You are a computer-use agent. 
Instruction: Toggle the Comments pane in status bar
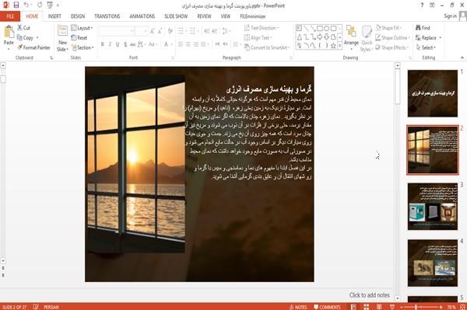[327, 307]
